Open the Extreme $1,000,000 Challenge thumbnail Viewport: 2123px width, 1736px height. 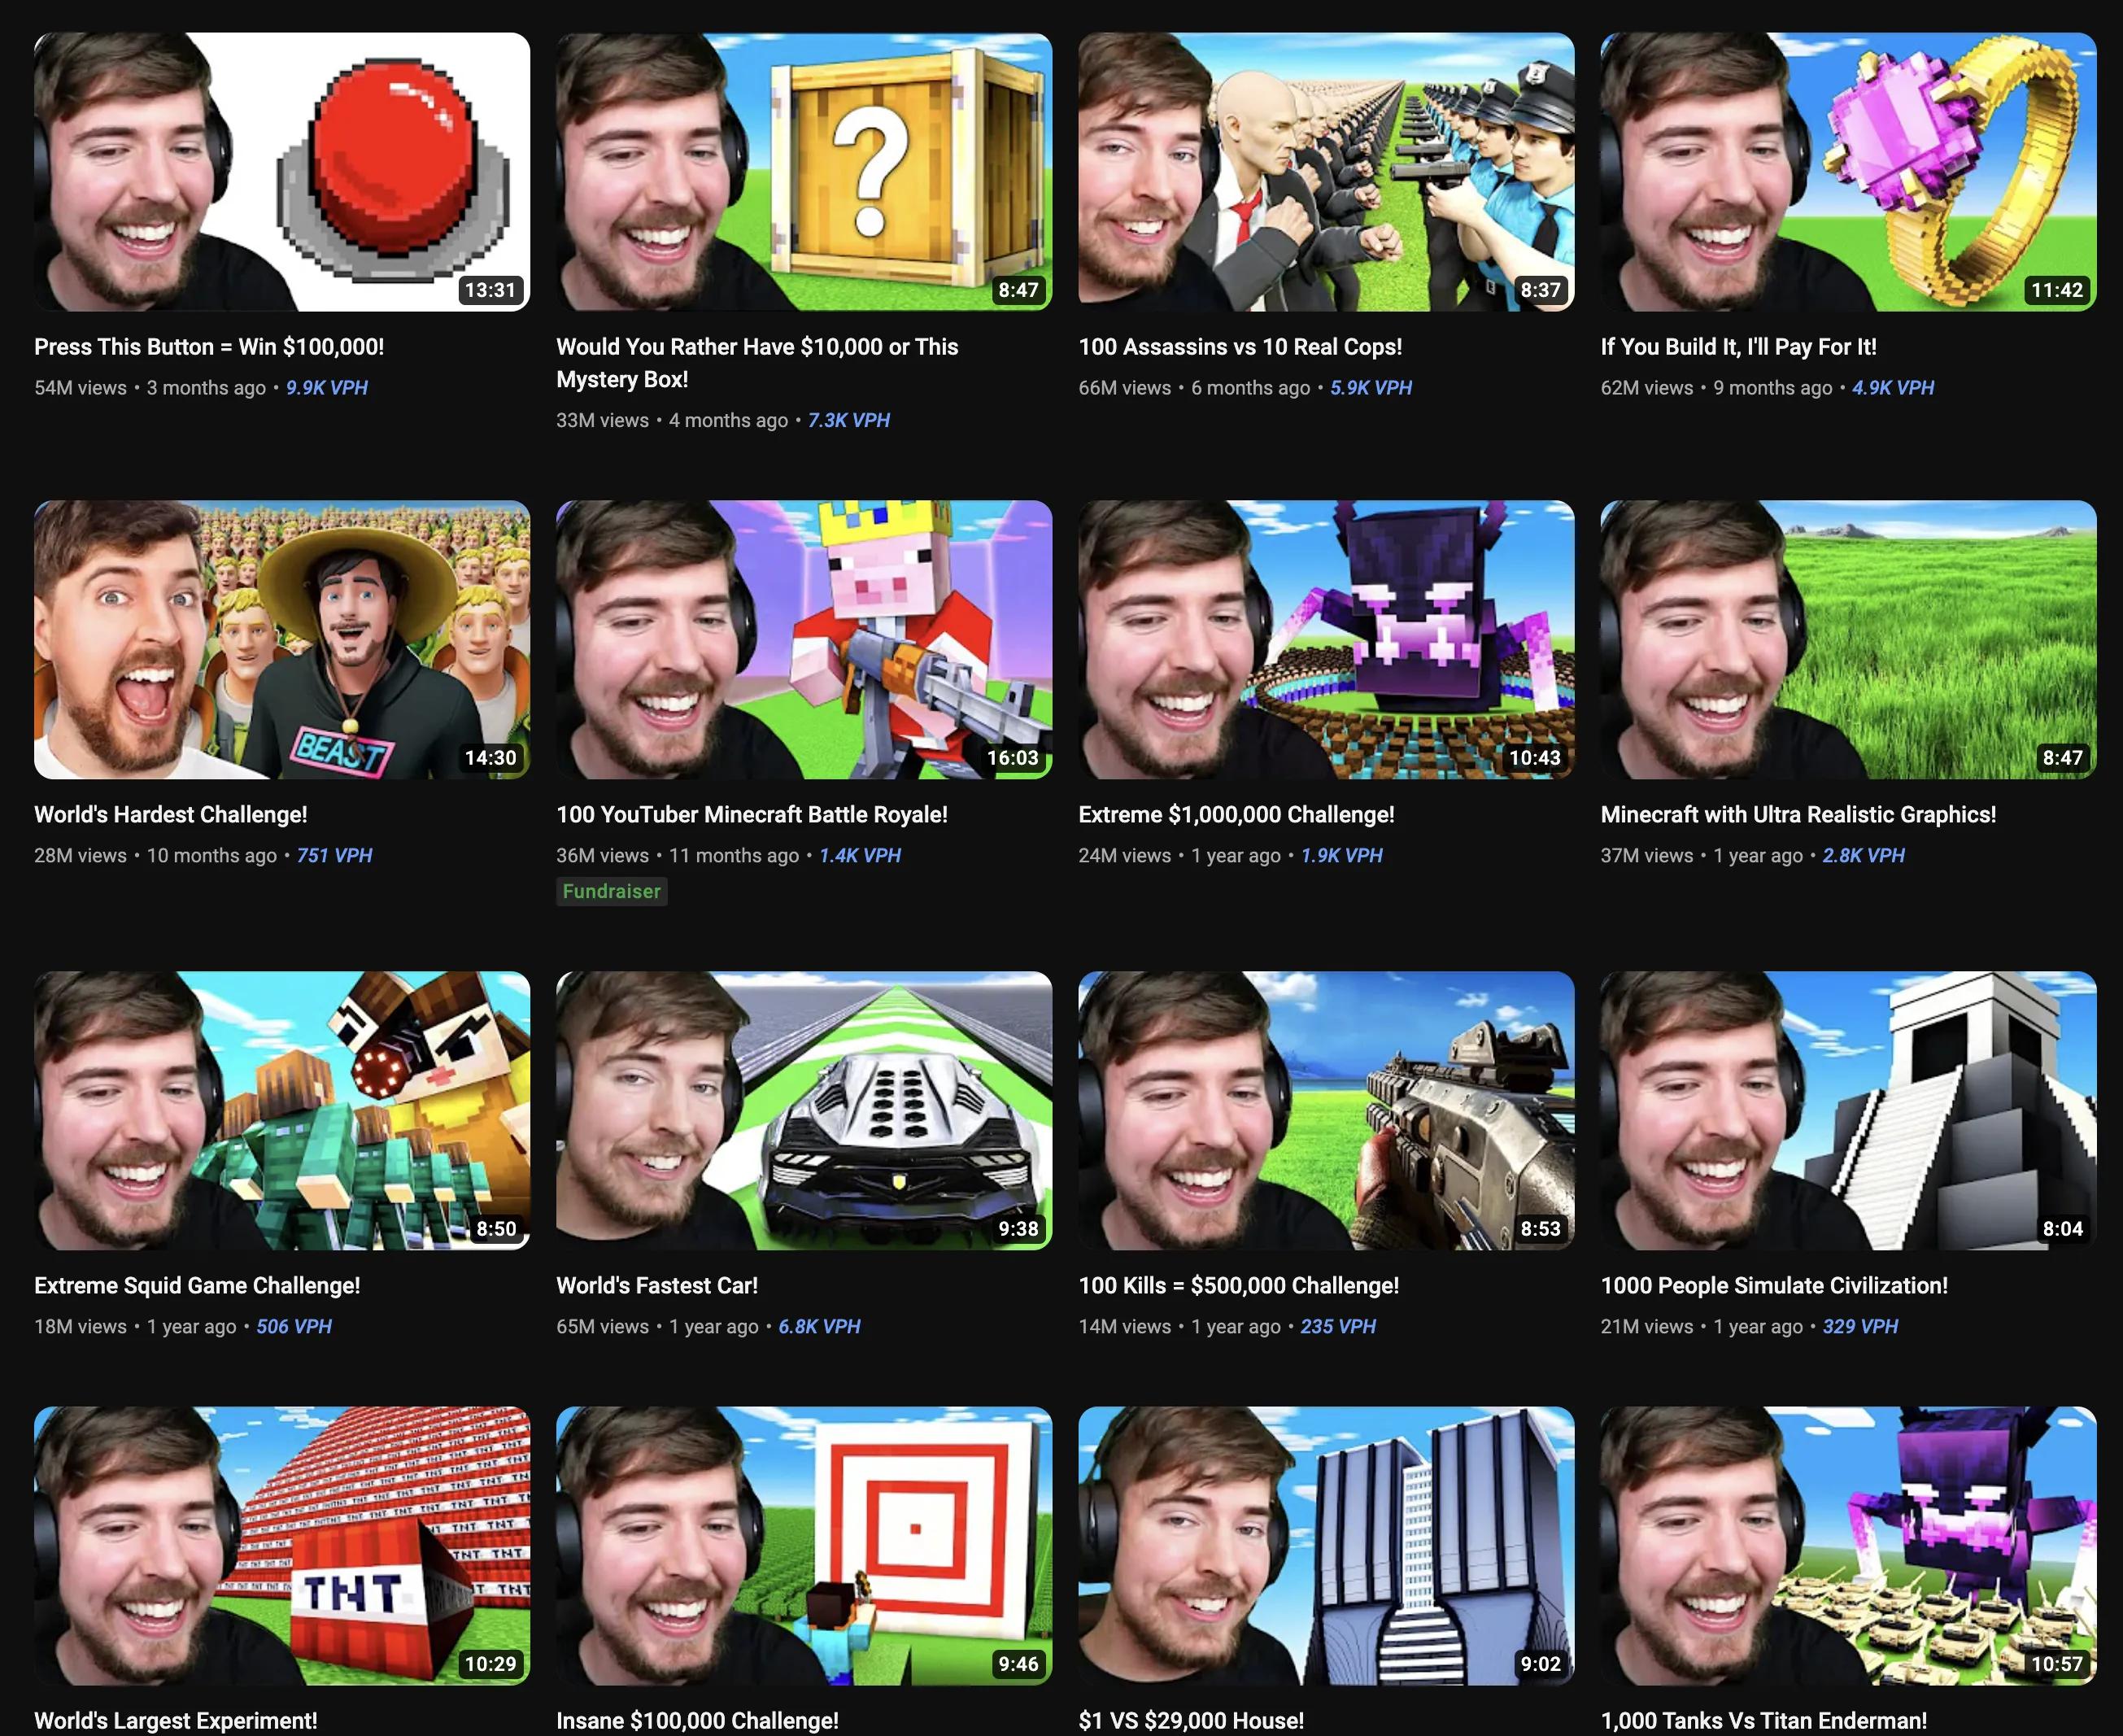tap(1325, 640)
